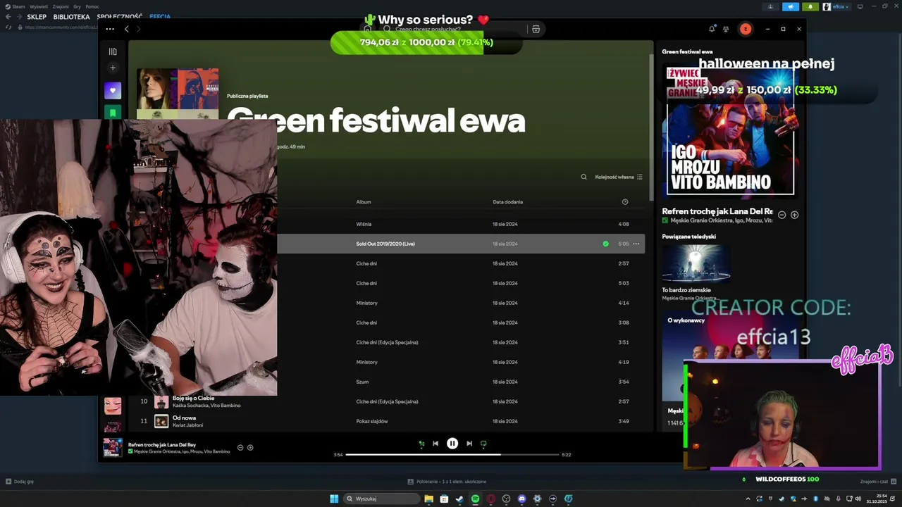Open the Ciche dni album in the 2:57 row
This screenshot has width=902, height=507.
(x=366, y=263)
